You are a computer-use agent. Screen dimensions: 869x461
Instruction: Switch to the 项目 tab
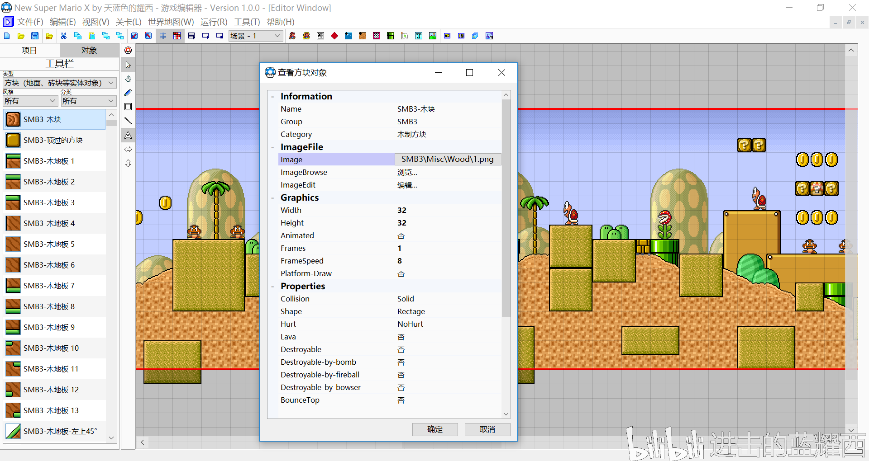coord(29,50)
